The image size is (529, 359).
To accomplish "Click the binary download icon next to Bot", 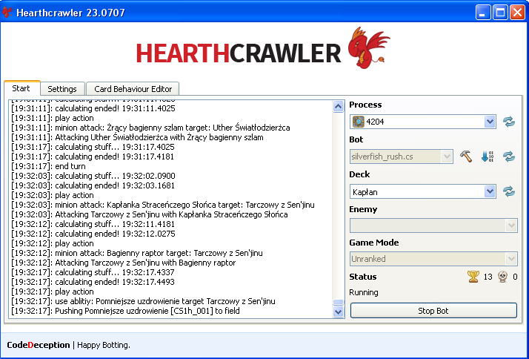I will [488, 157].
